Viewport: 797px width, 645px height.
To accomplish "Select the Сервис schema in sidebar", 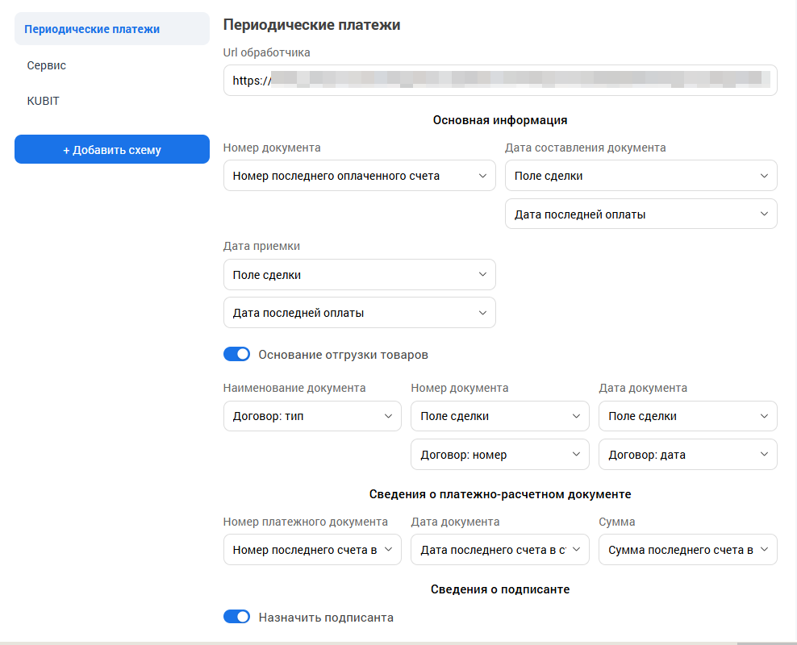I will coord(47,65).
